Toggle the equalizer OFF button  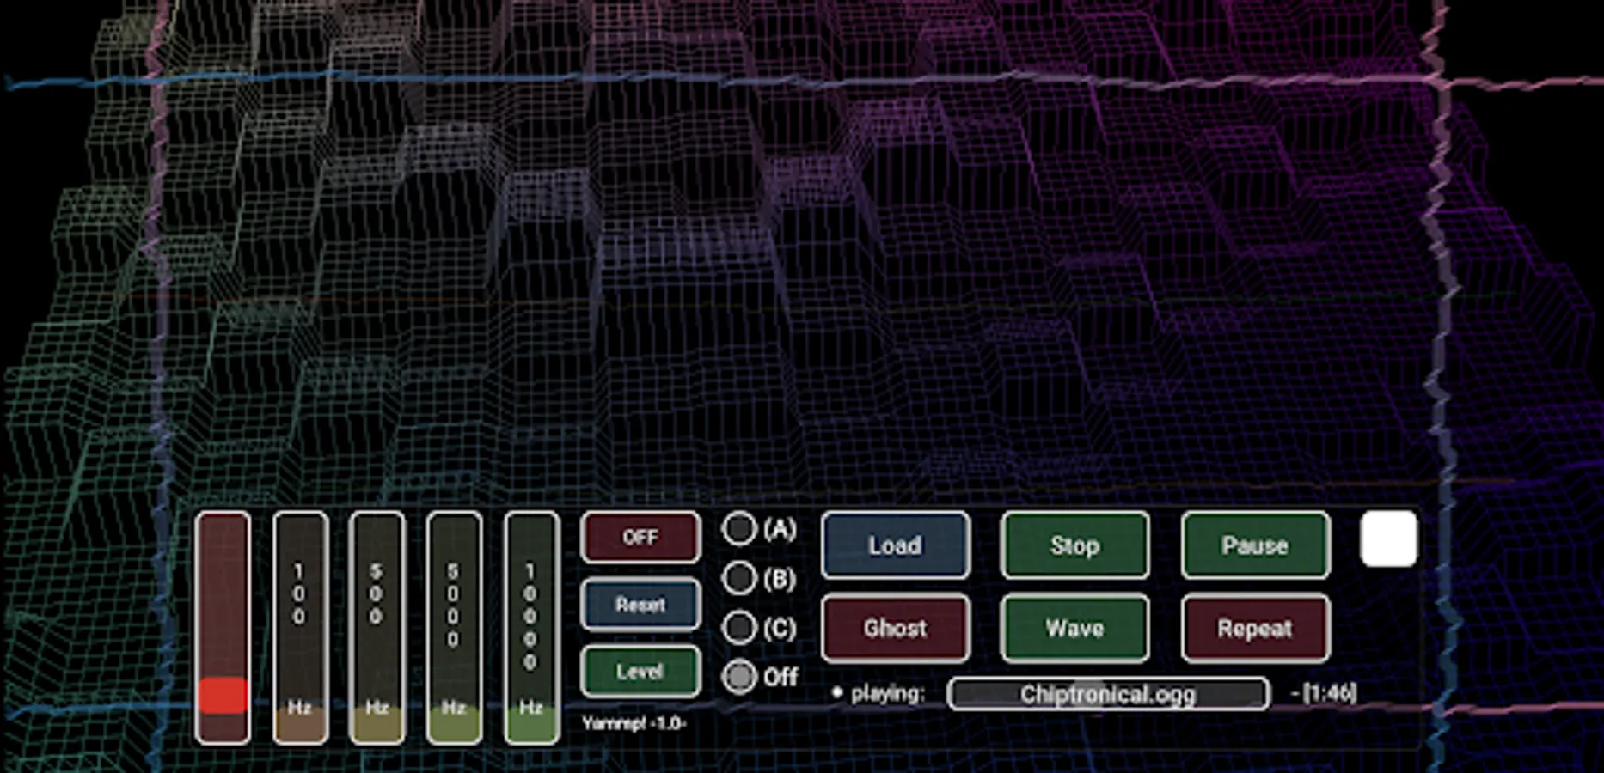pyautogui.click(x=640, y=538)
